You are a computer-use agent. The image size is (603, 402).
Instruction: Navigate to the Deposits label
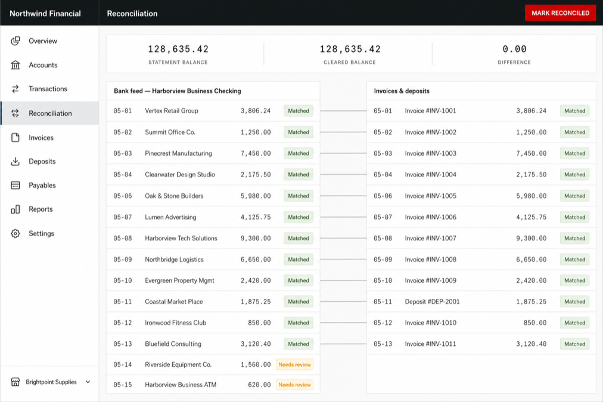point(42,162)
